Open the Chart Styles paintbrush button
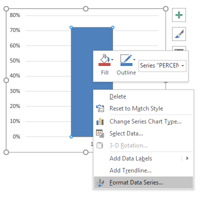 click(179, 34)
